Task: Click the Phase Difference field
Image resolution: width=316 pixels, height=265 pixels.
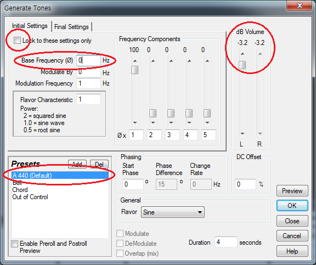Action: pyautogui.click(x=166, y=184)
